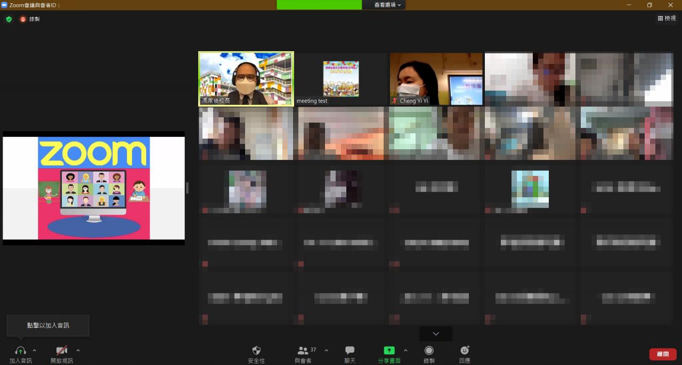
Task: Click the 點擊以加入音訊 tooltip
Action: [x=48, y=326]
